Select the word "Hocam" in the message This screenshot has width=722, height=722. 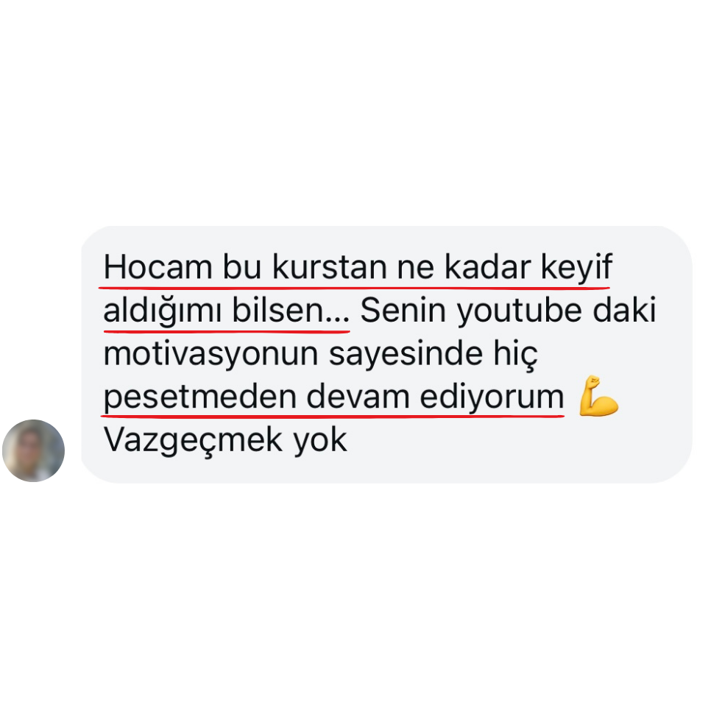point(158,266)
